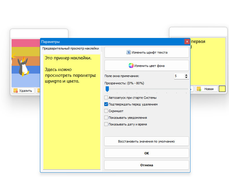Click the font icon on Изменить шрифт текста
The height and width of the screenshot is (177, 229).
pos(128,52)
